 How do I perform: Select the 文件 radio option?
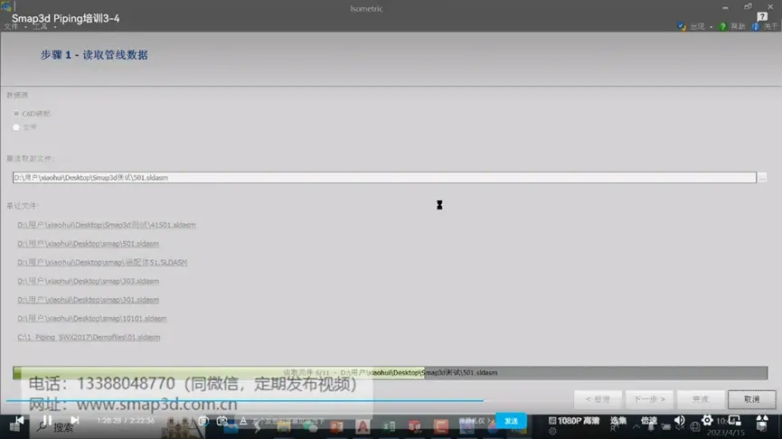point(16,127)
